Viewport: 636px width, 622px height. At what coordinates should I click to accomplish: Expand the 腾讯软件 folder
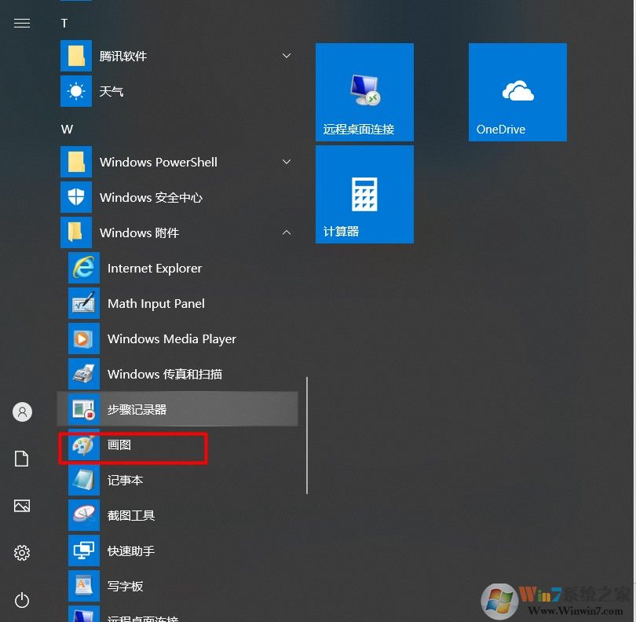[x=287, y=56]
